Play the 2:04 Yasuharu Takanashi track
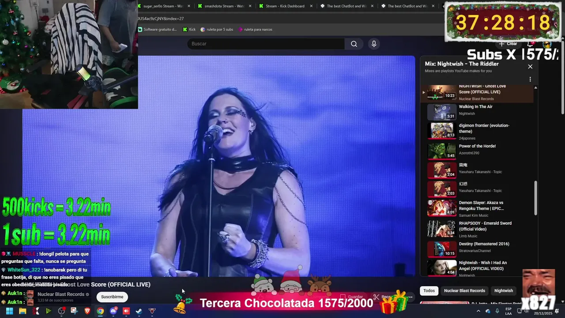This screenshot has height=318, width=565. (x=477, y=170)
